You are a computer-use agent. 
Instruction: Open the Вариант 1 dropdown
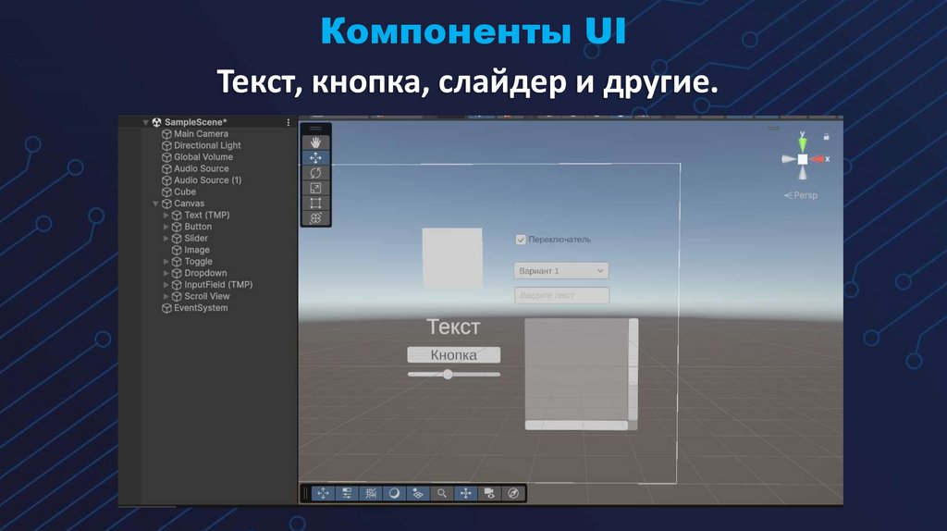click(561, 271)
